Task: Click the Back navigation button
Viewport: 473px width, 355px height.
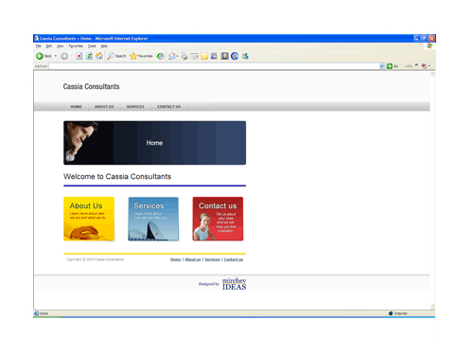Action: tap(44, 56)
